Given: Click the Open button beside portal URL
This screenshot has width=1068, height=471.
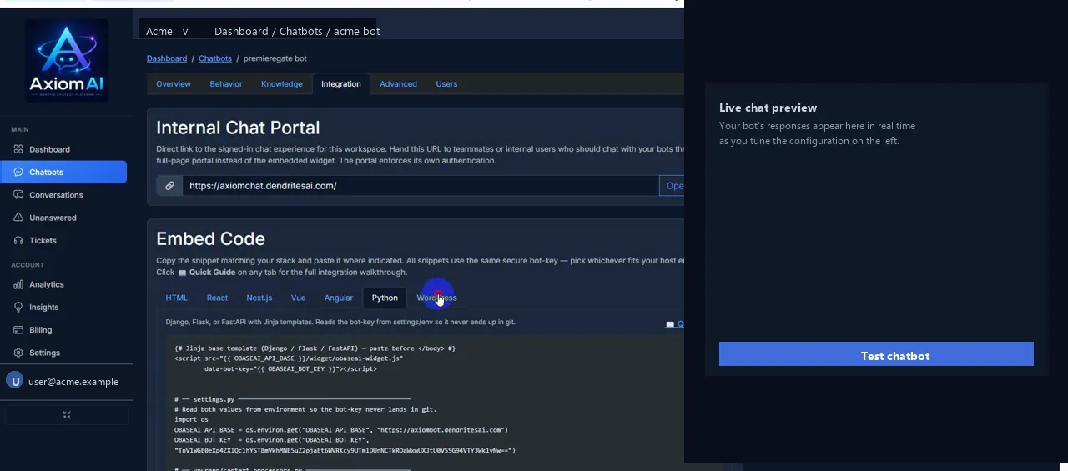Looking at the screenshot, I should tap(672, 186).
